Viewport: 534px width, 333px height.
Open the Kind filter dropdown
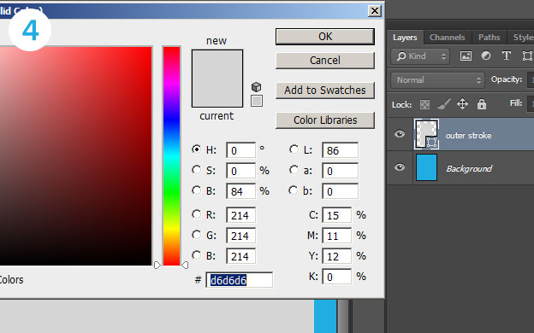420,56
